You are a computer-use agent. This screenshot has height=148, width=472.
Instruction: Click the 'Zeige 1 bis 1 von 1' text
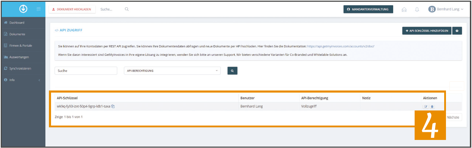(x=69, y=116)
